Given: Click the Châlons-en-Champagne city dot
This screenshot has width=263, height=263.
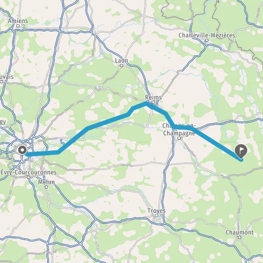Looking at the screenshot, I should click(x=179, y=138).
